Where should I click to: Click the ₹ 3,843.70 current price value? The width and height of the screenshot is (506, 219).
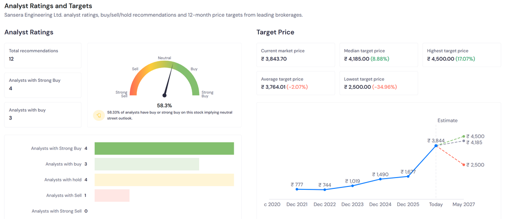(x=274, y=59)
